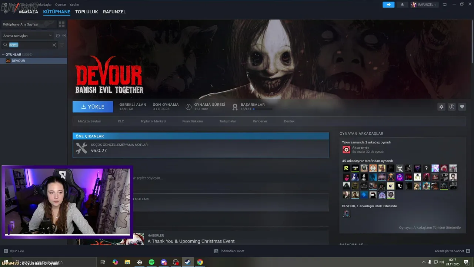Click the question mark friend avatar
The width and height of the screenshot is (474, 267).
tap(426, 168)
